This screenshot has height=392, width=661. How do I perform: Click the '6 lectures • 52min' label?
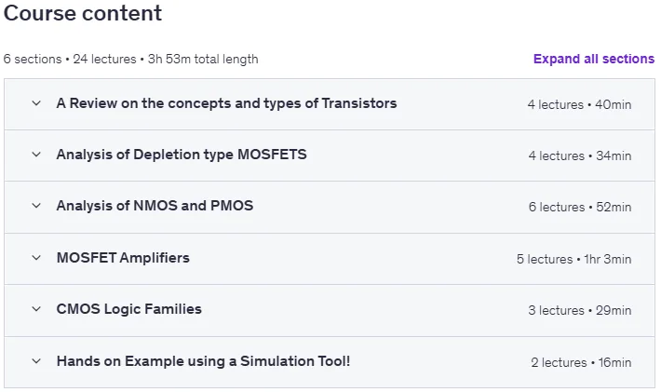580,208
